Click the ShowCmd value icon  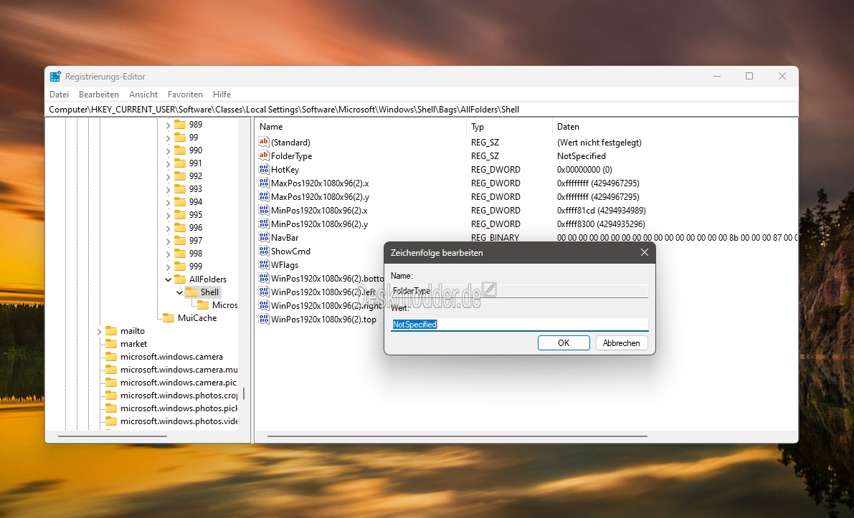pyautogui.click(x=263, y=251)
